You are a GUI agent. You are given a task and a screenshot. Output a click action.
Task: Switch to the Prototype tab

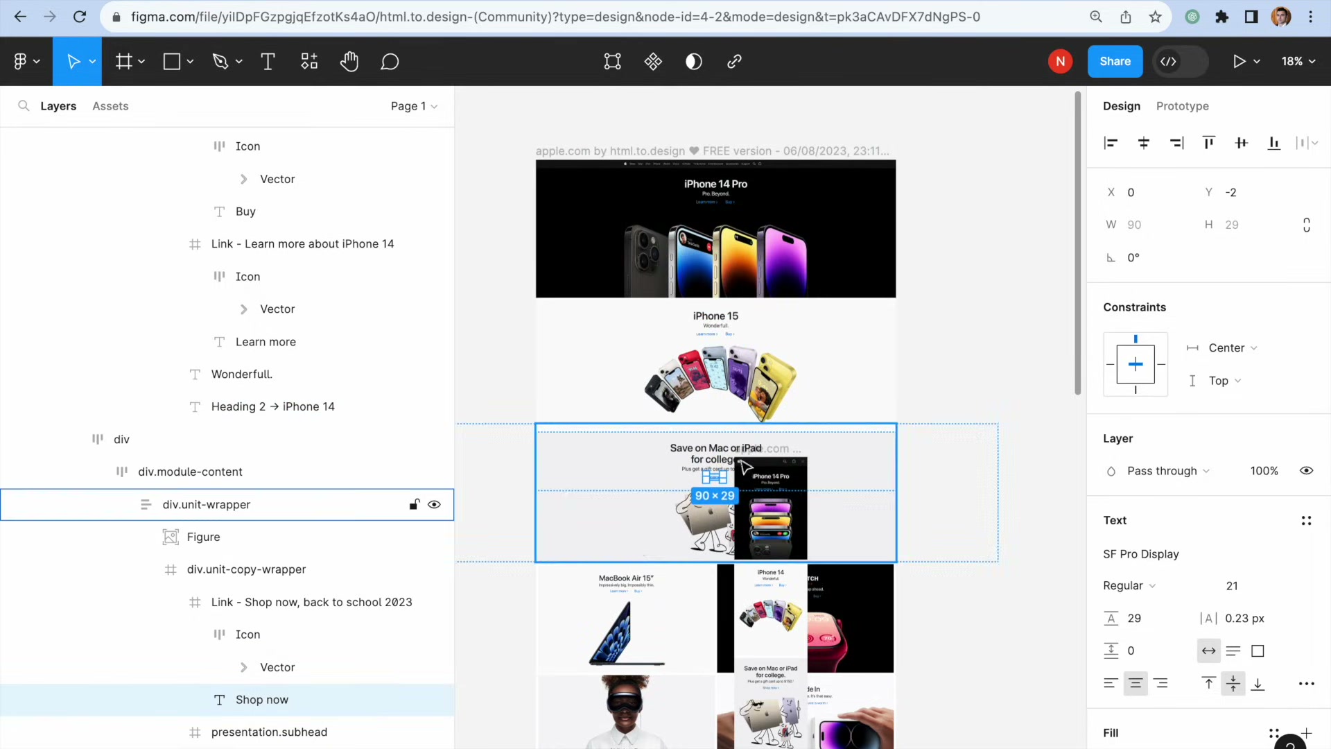pos(1182,106)
